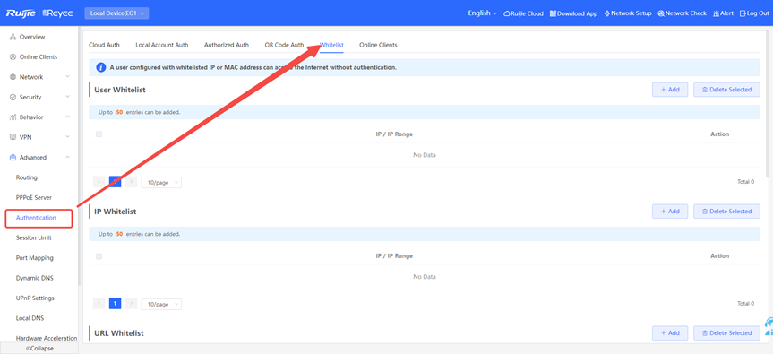Open Online Clients in the sidebar
Screen dimensions: 773x354
tap(39, 57)
